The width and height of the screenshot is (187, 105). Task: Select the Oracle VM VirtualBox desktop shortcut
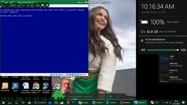click(x=46, y=88)
